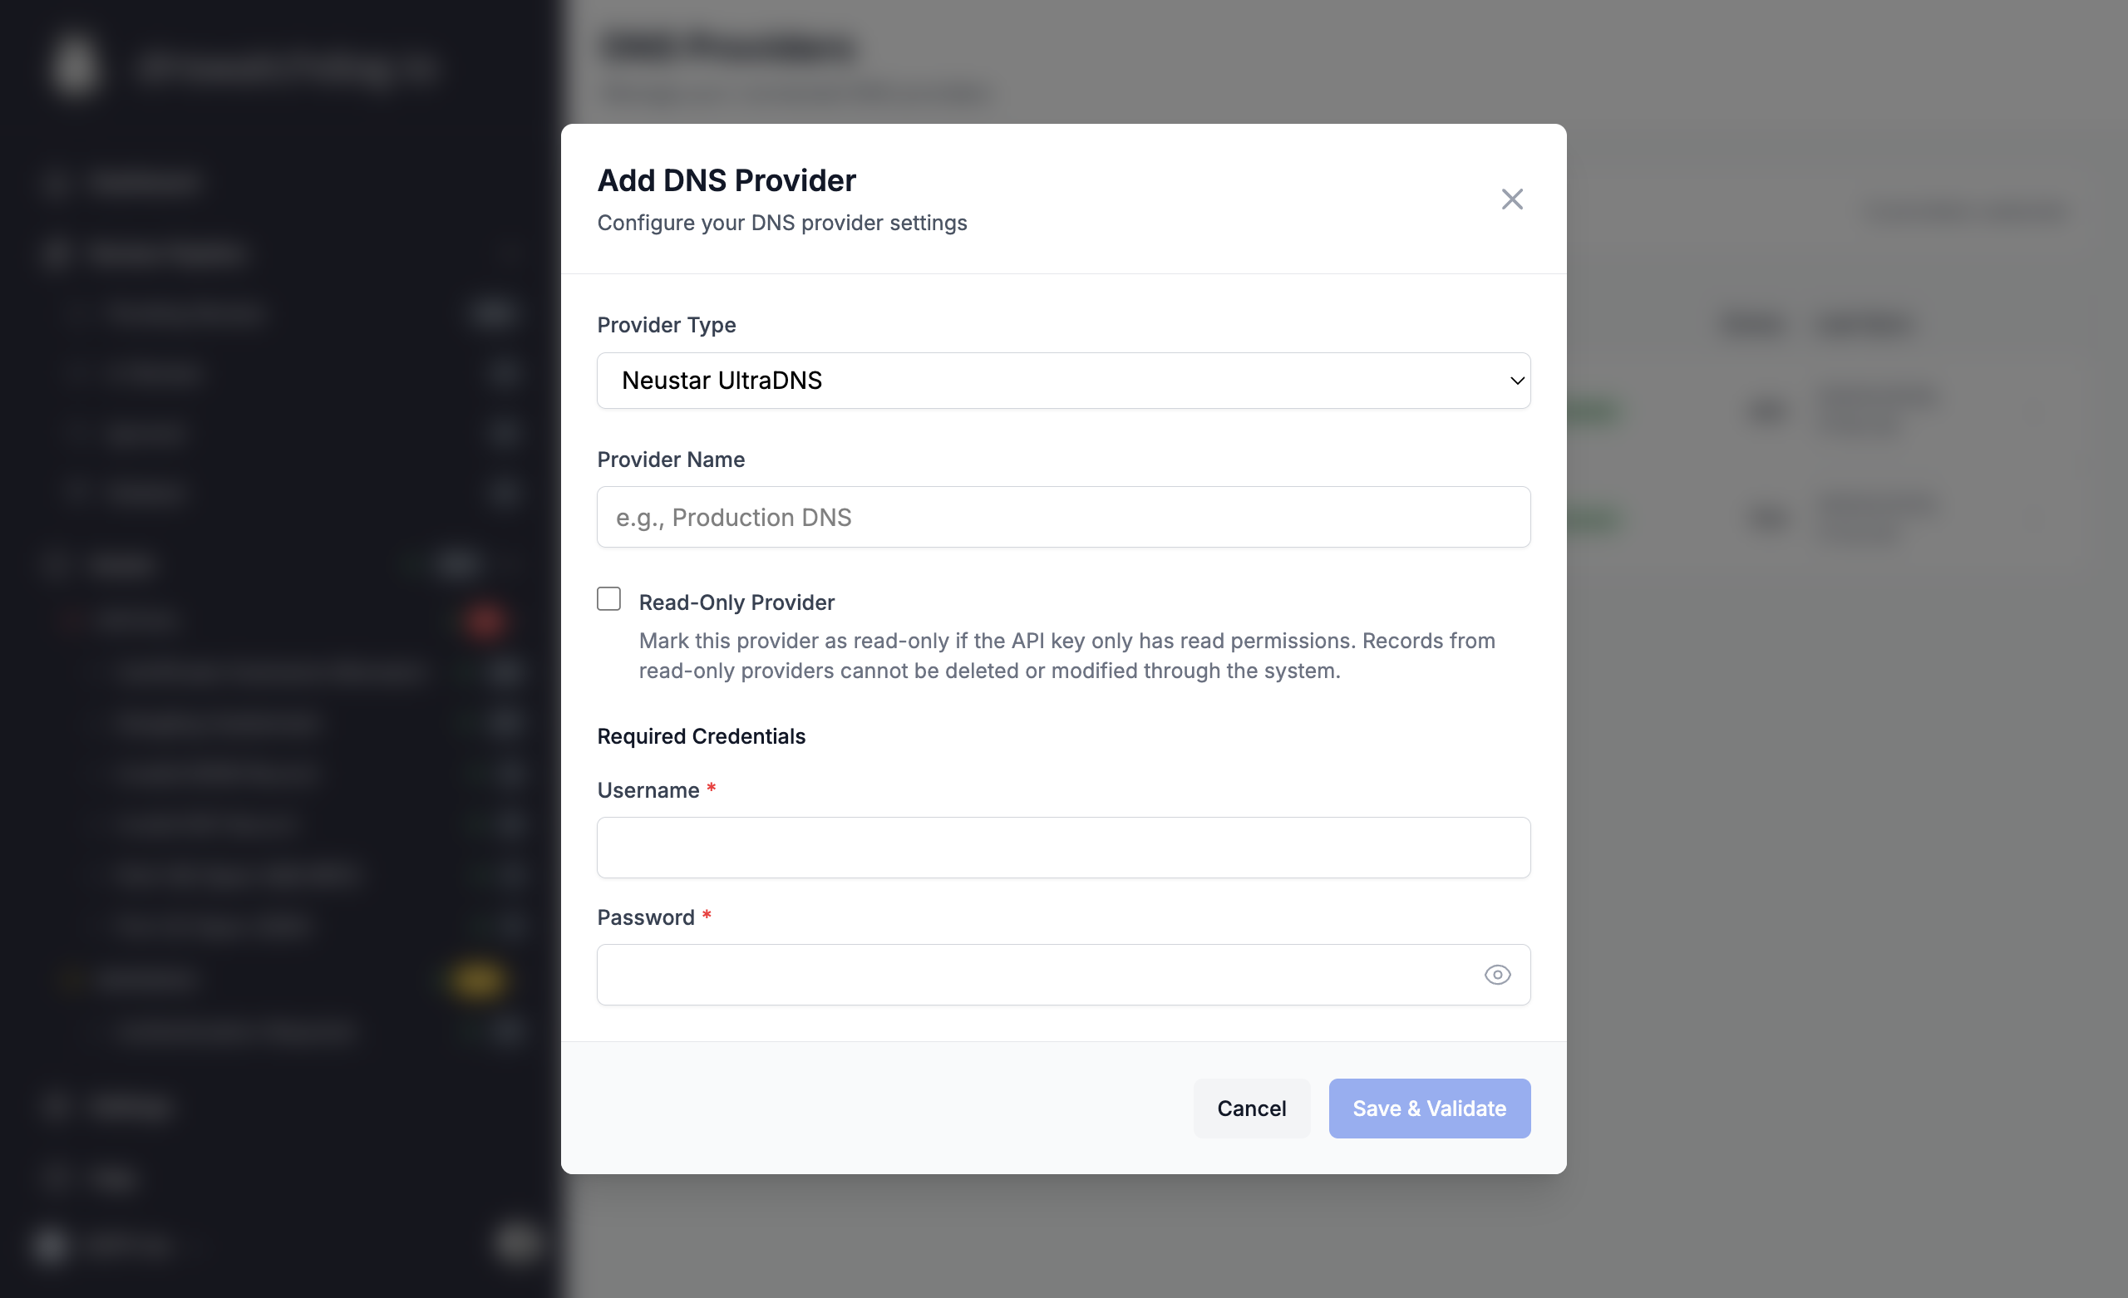
Task: Show password using the eye icon
Action: pos(1497,974)
